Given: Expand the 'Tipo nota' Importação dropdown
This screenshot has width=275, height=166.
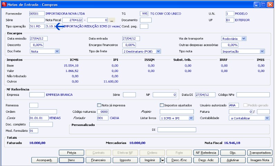Looking at the screenshot, I should [262, 51].
